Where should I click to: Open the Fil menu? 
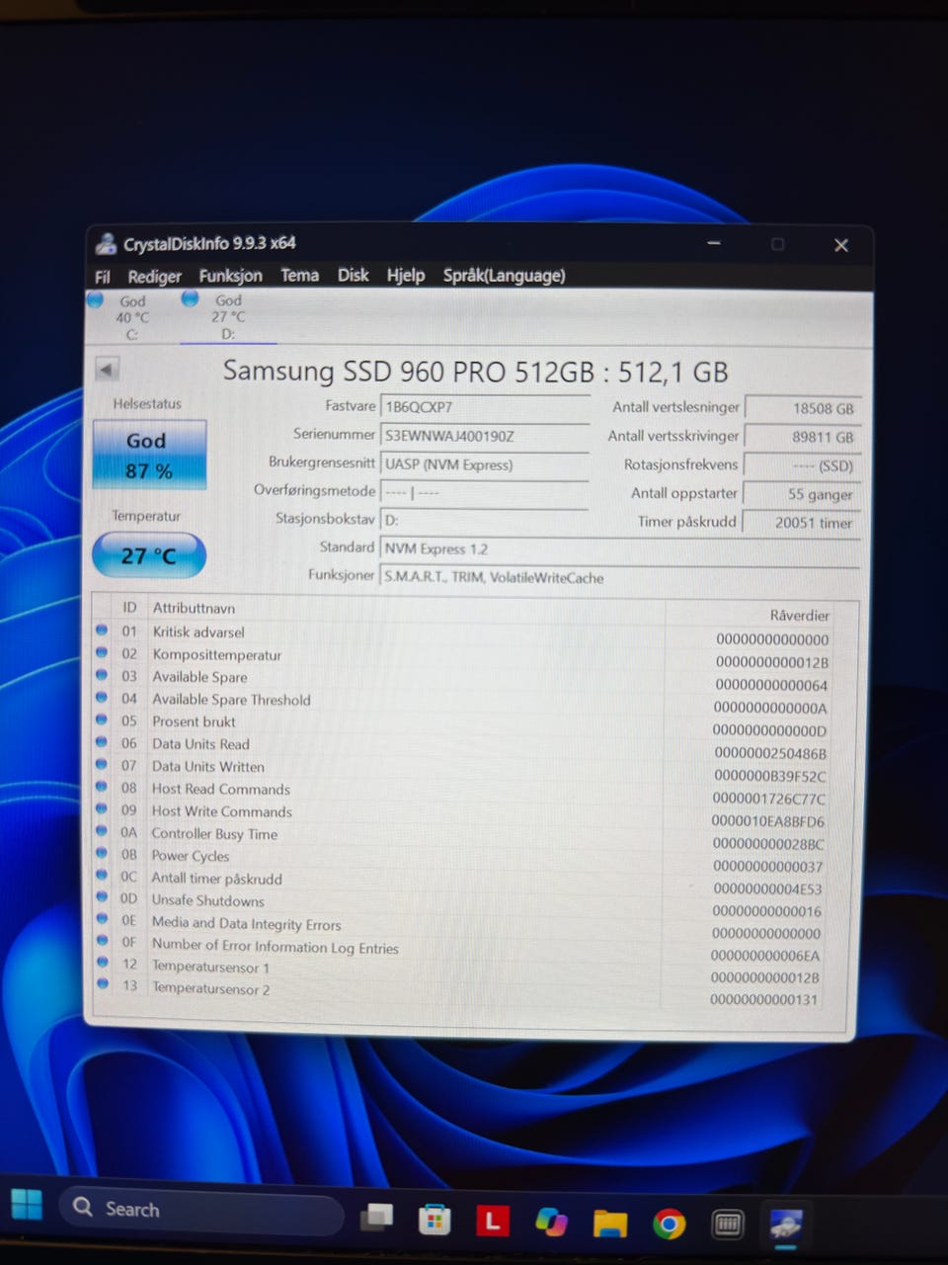(103, 276)
